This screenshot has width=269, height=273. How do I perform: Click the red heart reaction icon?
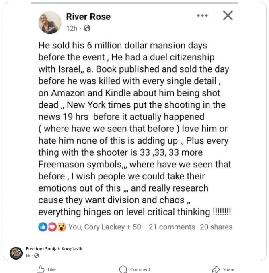[x=52, y=227]
